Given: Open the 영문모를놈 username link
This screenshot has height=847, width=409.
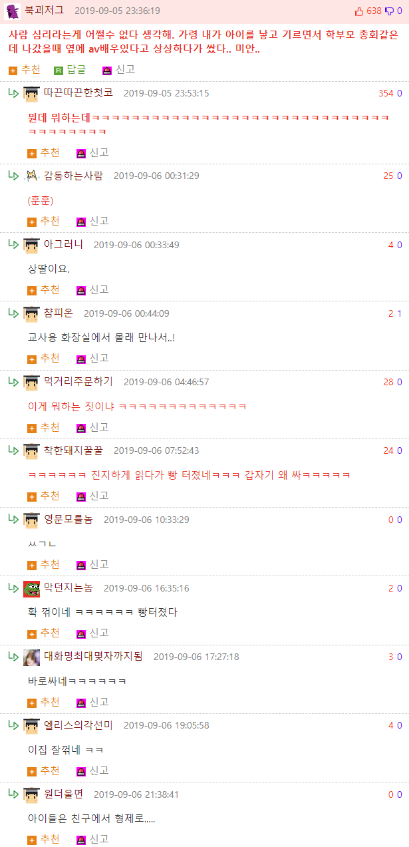Looking at the screenshot, I should 68,519.
